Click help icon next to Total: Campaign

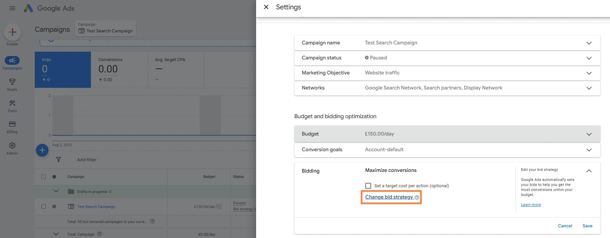(99, 234)
